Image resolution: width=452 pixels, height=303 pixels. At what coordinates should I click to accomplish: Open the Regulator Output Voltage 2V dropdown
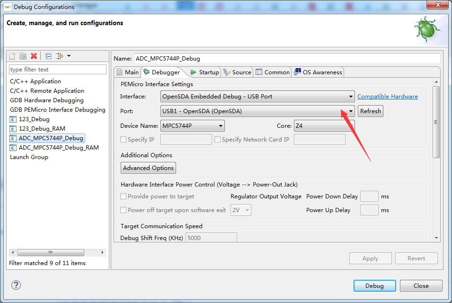pos(241,210)
